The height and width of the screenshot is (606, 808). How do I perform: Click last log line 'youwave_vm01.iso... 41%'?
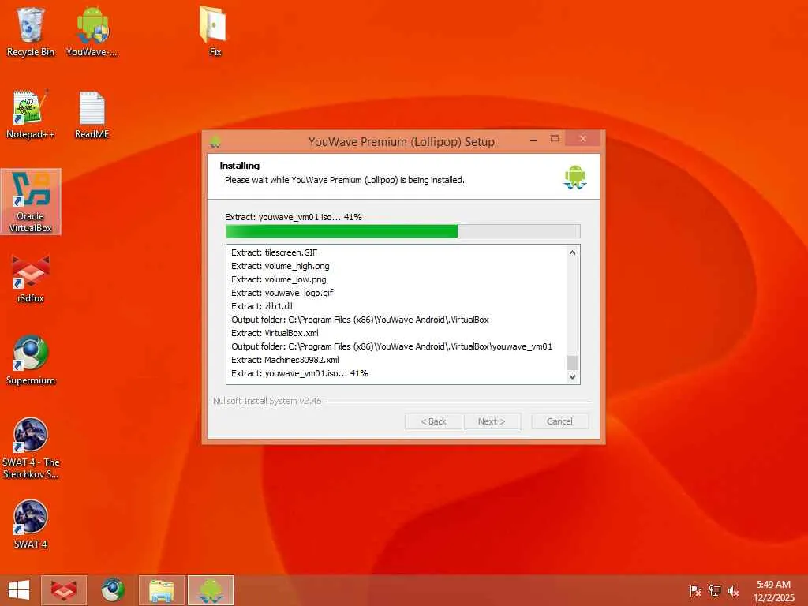[300, 373]
